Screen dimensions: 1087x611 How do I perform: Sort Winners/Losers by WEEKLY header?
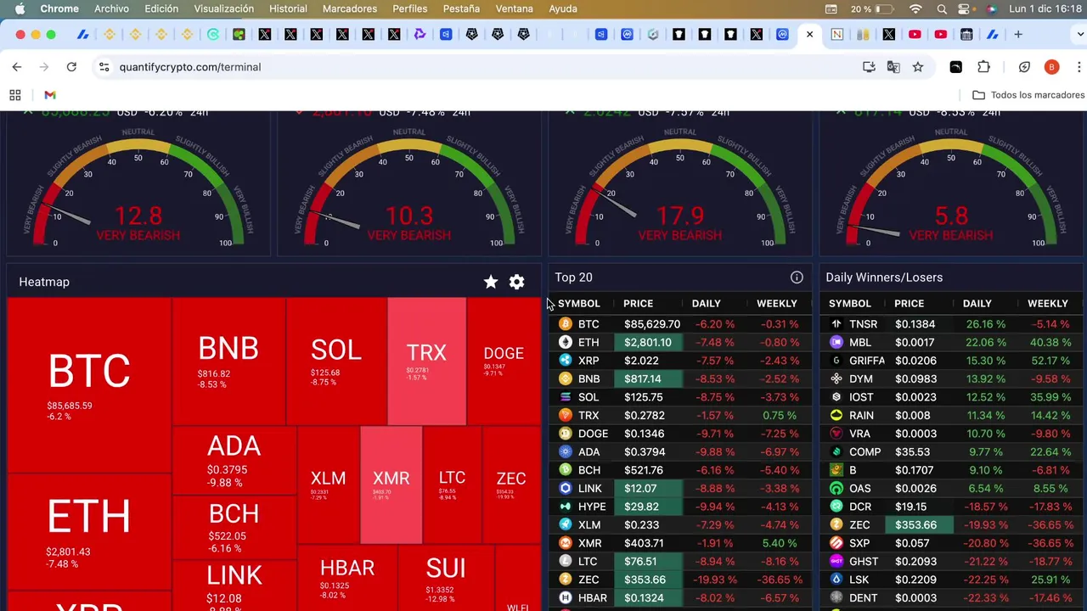1048,303
